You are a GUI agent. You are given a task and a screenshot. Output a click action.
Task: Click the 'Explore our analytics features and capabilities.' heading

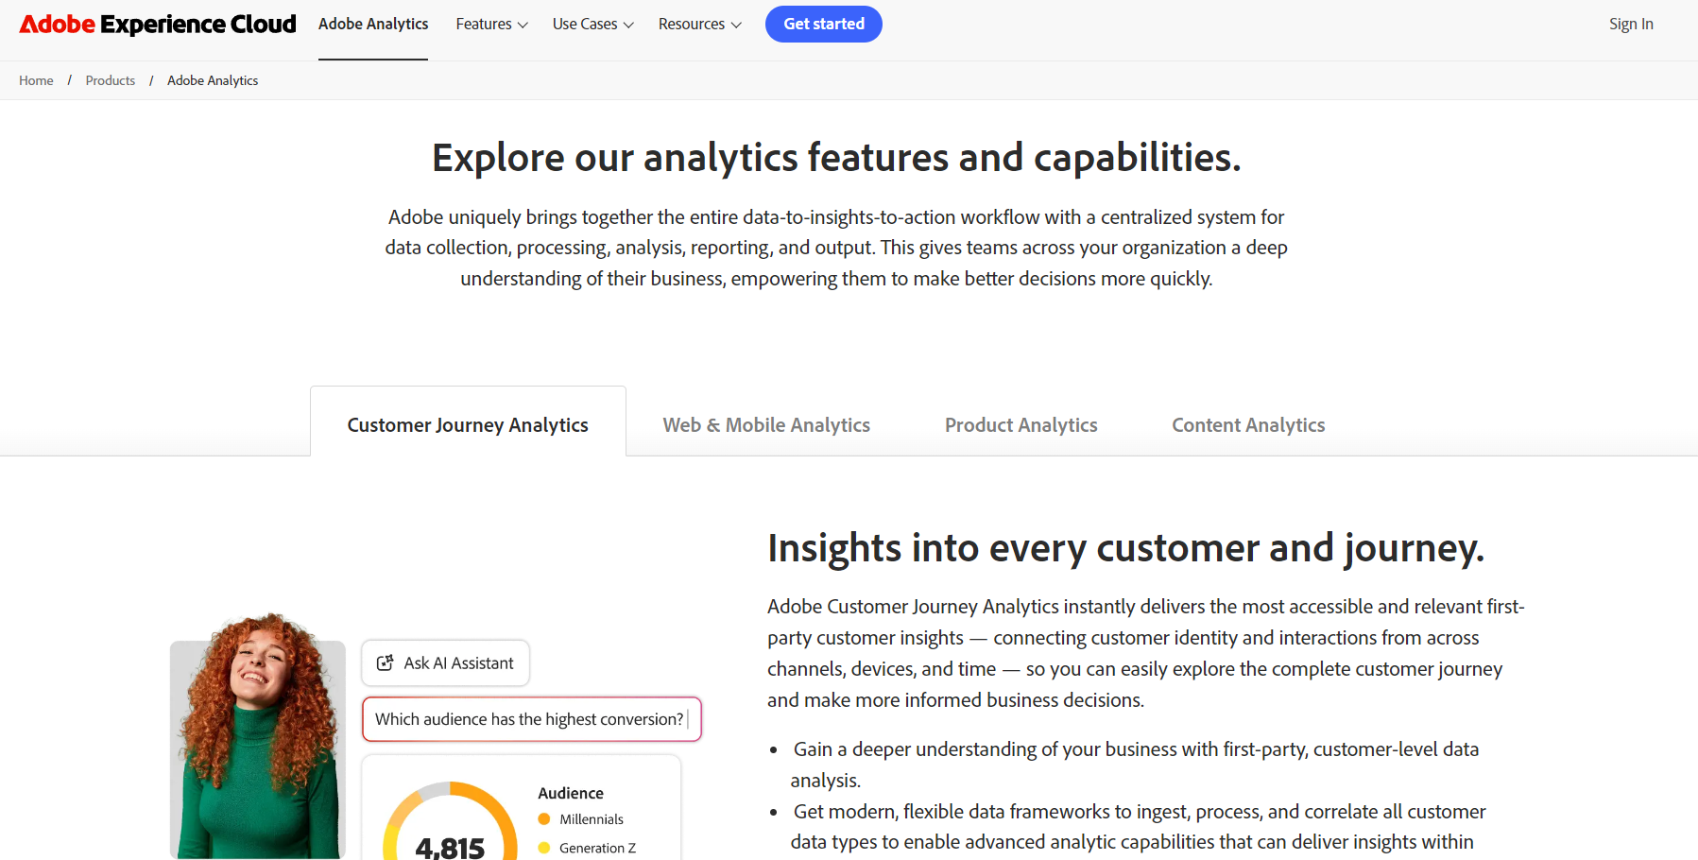pyautogui.click(x=836, y=157)
